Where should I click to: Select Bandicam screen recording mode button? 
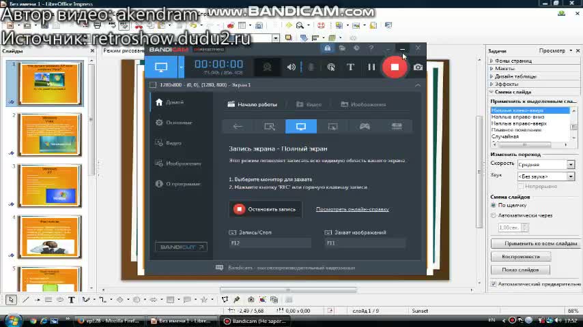click(x=161, y=67)
